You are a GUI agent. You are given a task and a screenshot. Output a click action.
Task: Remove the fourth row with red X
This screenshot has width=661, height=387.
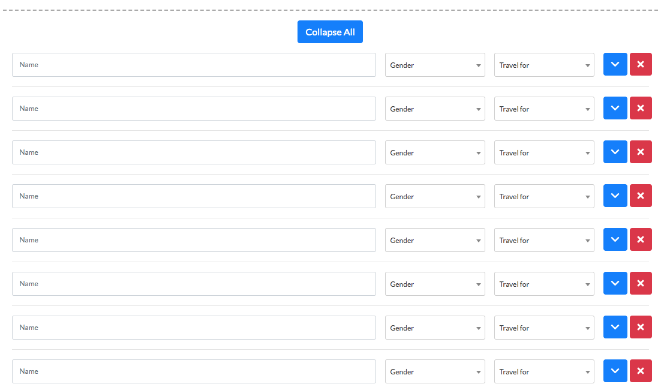pyautogui.click(x=641, y=196)
